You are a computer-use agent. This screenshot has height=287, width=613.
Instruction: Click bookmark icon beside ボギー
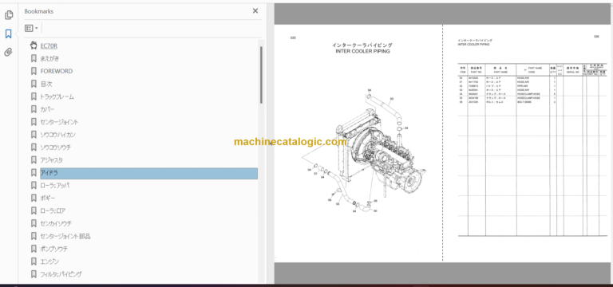[34, 198]
